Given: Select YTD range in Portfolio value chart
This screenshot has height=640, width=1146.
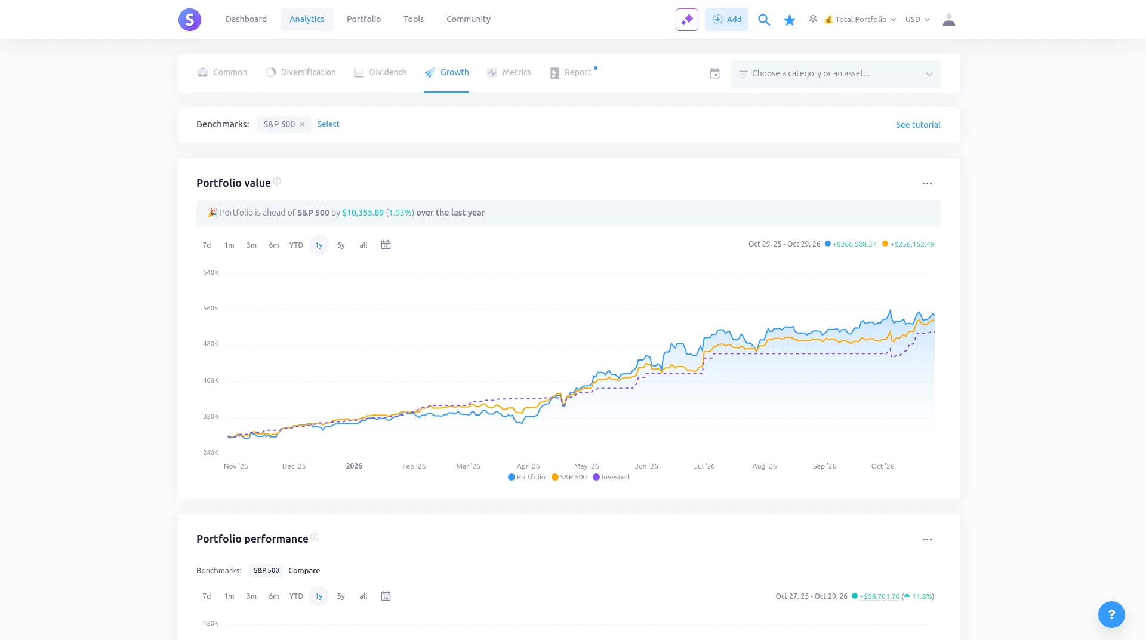Looking at the screenshot, I should 296,245.
